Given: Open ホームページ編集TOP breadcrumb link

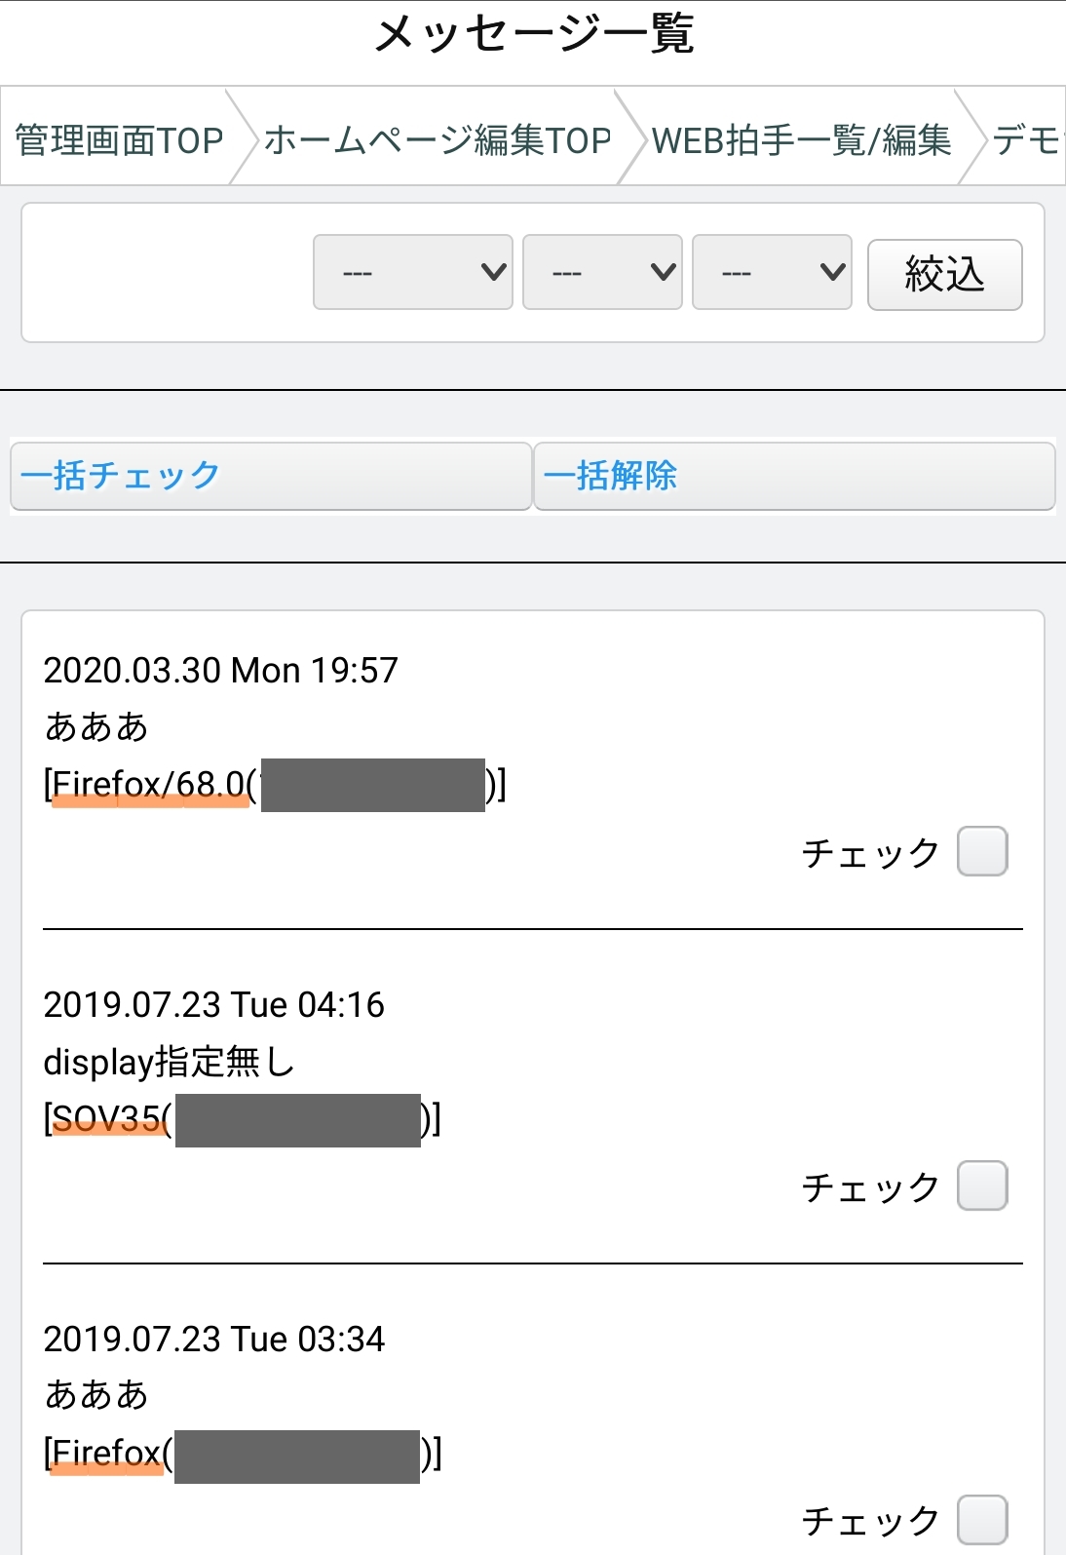Looking at the screenshot, I should [438, 140].
